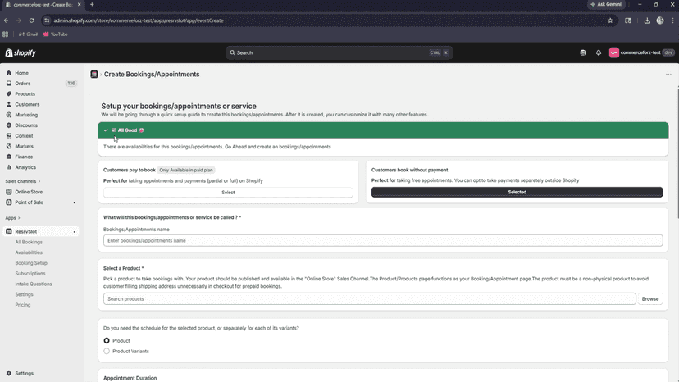Reload the page with the refresh icon
Image resolution: width=679 pixels, height=382 pixels.
tap(32, 20)
